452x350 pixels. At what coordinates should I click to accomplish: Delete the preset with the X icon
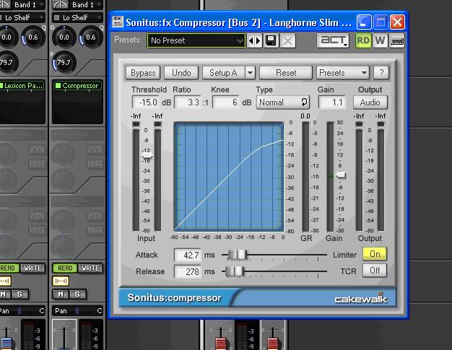(x=288, y=40)
